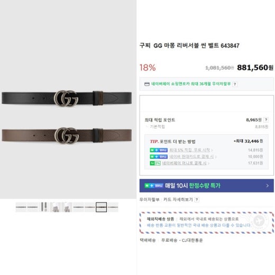275x275 pixels.
Task: Follow the 네이버페이 머니로 결제 시 link
Action: 184,163
